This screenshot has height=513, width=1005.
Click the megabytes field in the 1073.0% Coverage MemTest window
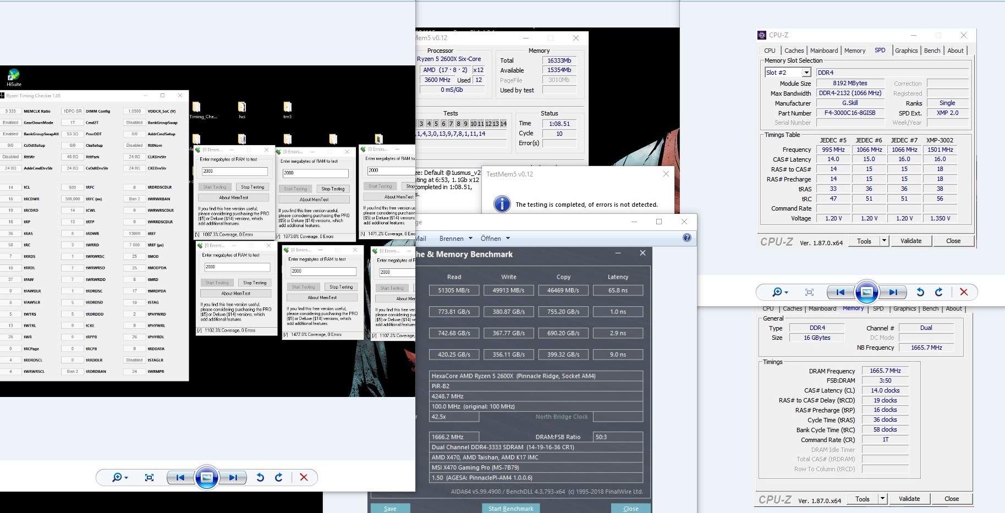316,173
